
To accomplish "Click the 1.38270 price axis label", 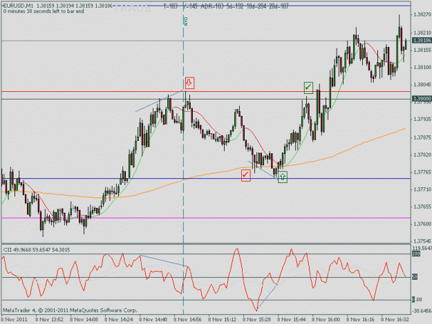I will coord(422,15).
